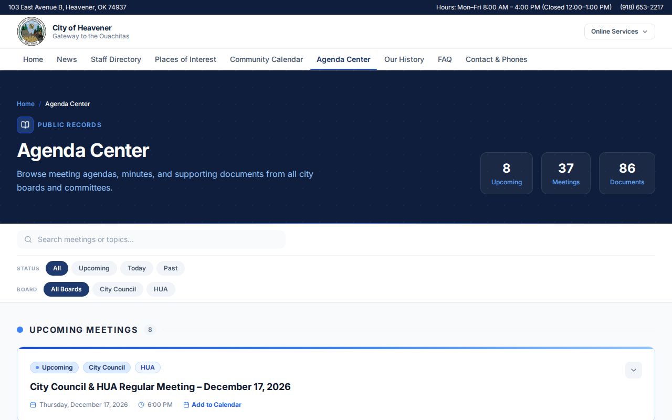Filter meetings by Upcoming status
672x420 pixels.
[x=94, y=268]
